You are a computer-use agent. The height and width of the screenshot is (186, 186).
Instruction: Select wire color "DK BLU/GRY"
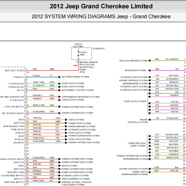173,118
